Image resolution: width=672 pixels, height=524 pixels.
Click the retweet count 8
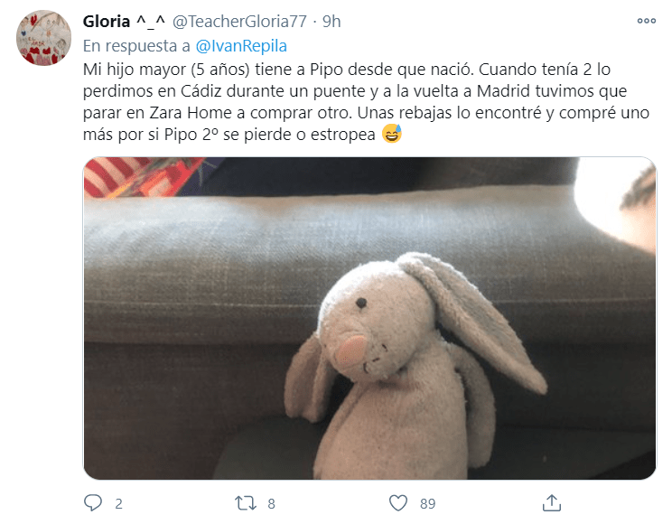271,503
